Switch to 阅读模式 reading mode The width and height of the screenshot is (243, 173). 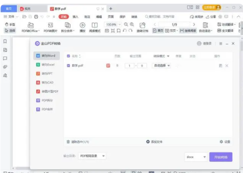coord(95,27)
